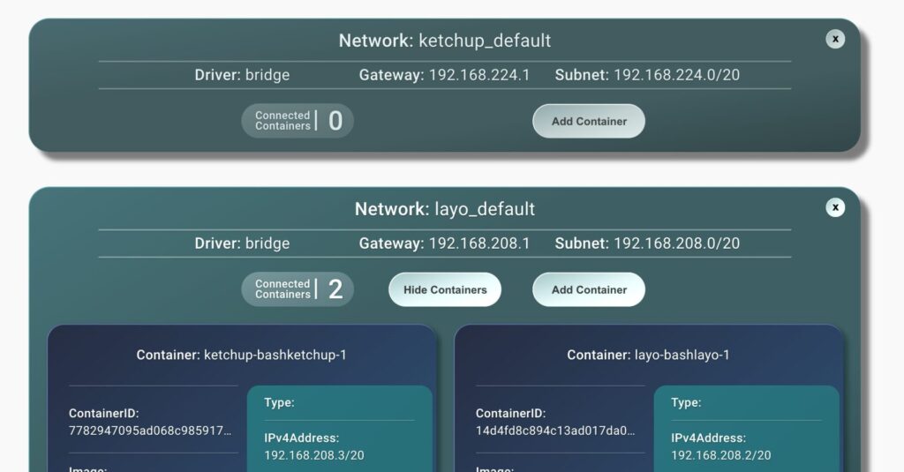Viewport: 904px width, 472px height.
Task: Select the layo-bashlayo-1 container heading
Action: pos(648,355)
